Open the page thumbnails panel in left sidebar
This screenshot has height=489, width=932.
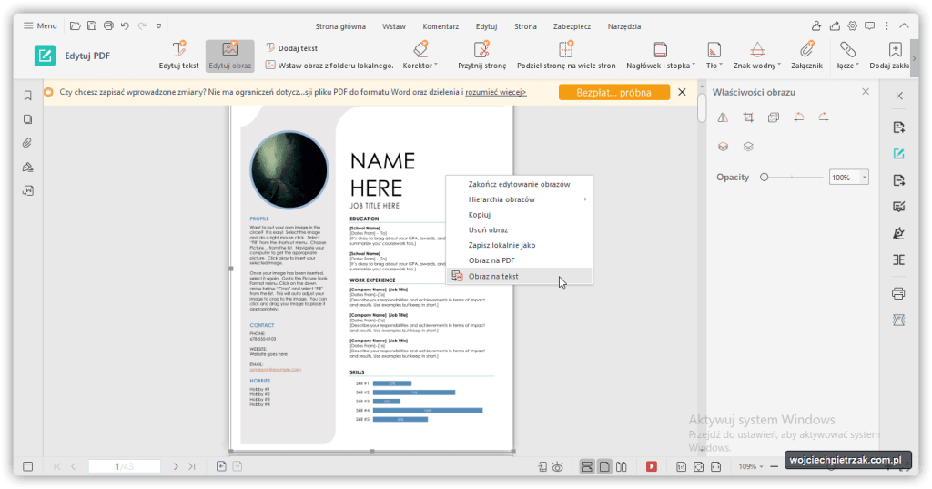28,119
